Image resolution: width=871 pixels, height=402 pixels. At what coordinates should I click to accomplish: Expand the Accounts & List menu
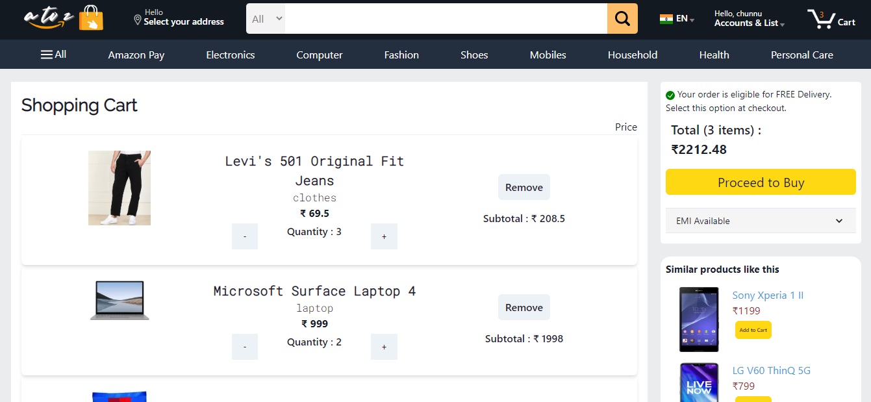click(x=749, y=23)
